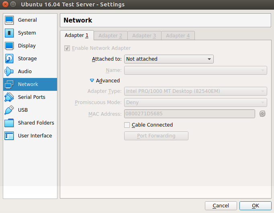Click the MAC Address input field
Image resolution: width=274 pixels, height=213 pixels.
tap(190, 114)
